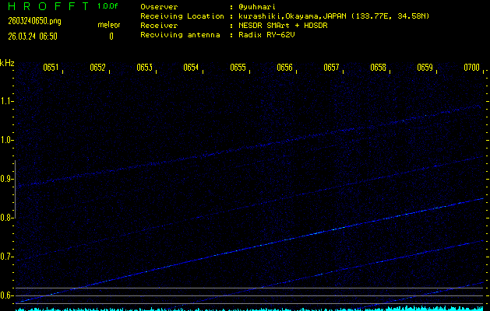Click the 0.9 frequency axis label
The width and height of the screenshot is (490, 311).
pyautogui.click(x=7, y=179)
